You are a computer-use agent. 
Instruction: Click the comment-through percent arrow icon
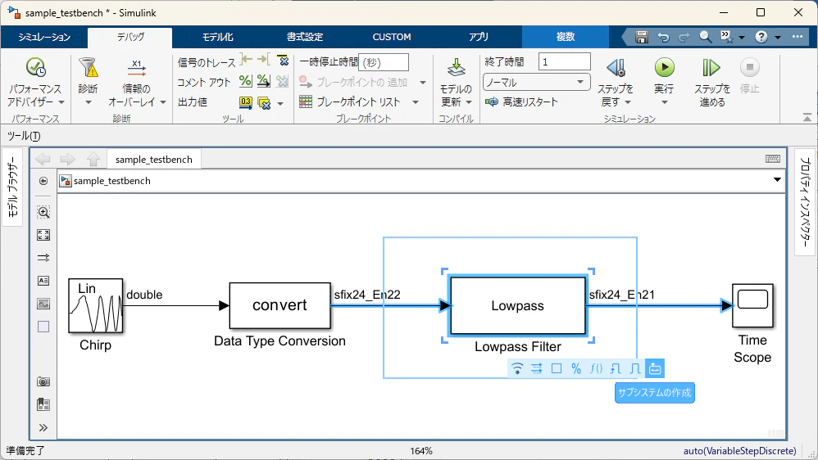[x=264, y=81]
